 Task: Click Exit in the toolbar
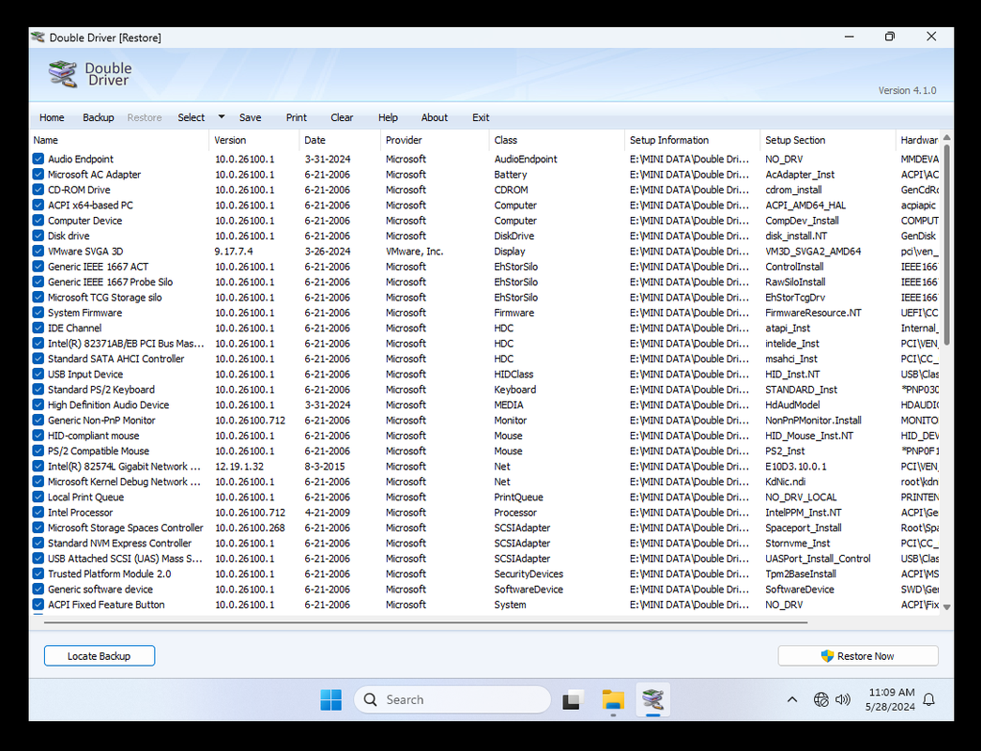click(x=481, y=117)
